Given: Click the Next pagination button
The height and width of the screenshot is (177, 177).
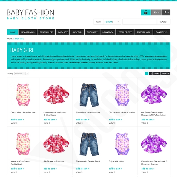Looking at the screenshot, I should [156, 74].
